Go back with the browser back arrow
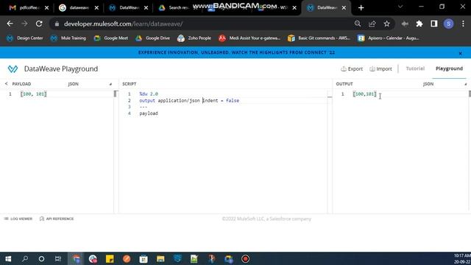The height and width of the screenshot is (265, 471). point(10,24)
